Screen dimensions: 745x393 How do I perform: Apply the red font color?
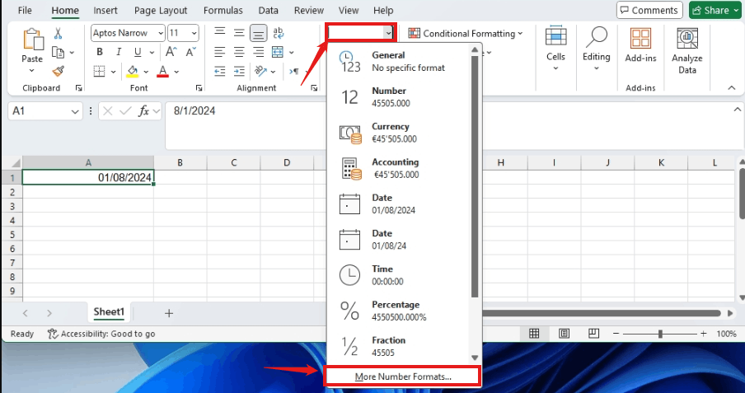163,72
